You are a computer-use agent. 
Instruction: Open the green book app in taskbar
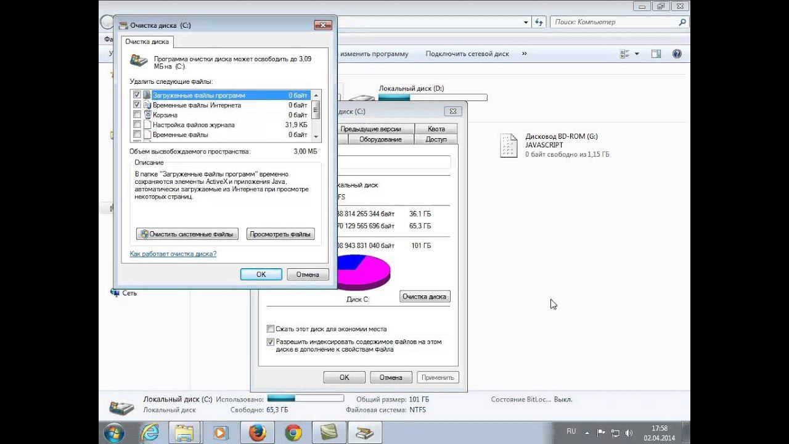[329, 433]
